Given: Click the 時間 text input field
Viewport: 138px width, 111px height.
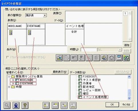Looking at the screenshot, I should tap(89, 49).
